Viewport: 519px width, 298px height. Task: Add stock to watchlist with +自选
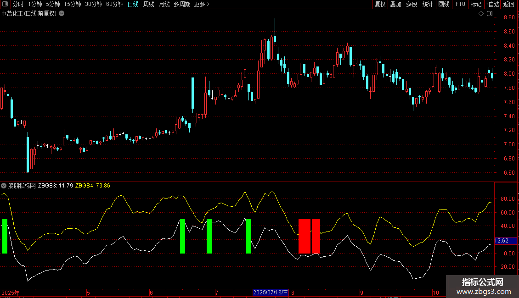[492, 4]
